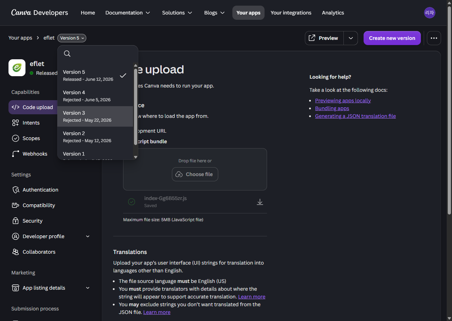Click Learn more about excluding strings
This screenshot has width=452, height=321.
point(157,312)
